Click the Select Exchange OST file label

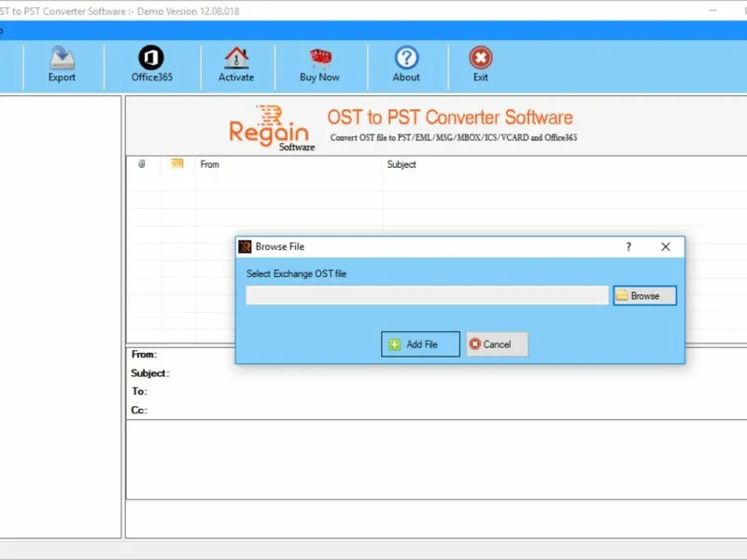click(x=296, y=273)
